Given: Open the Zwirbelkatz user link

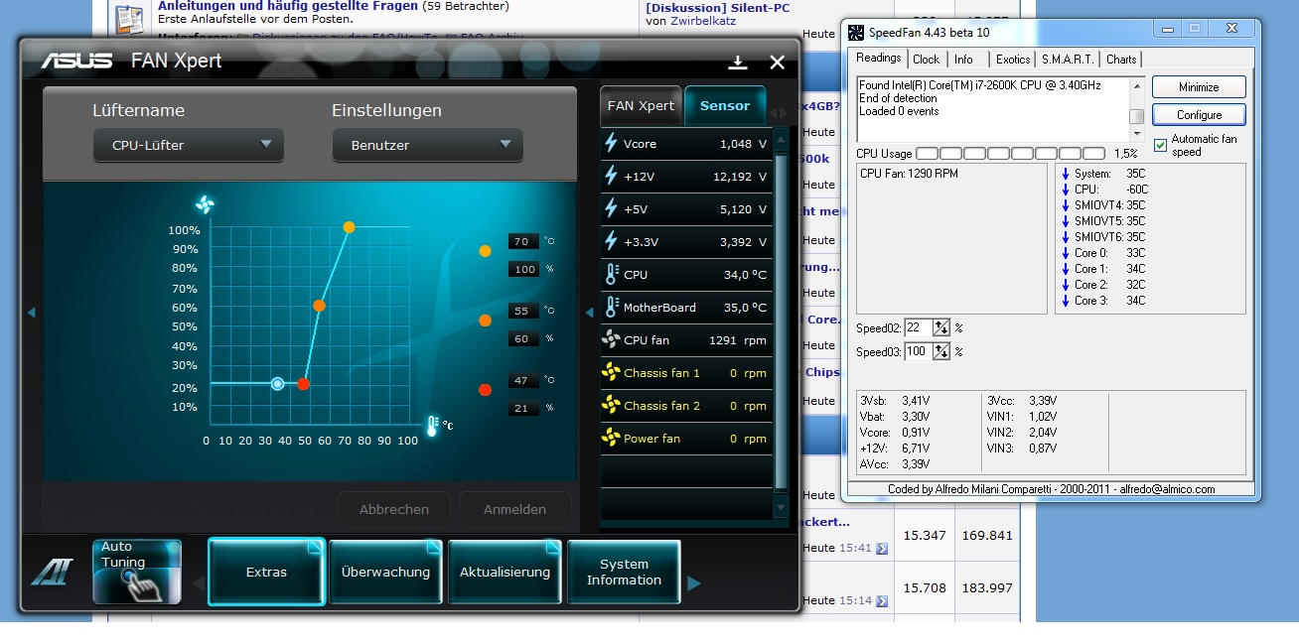Looking at the screenshot, I should tap(703, 21).
